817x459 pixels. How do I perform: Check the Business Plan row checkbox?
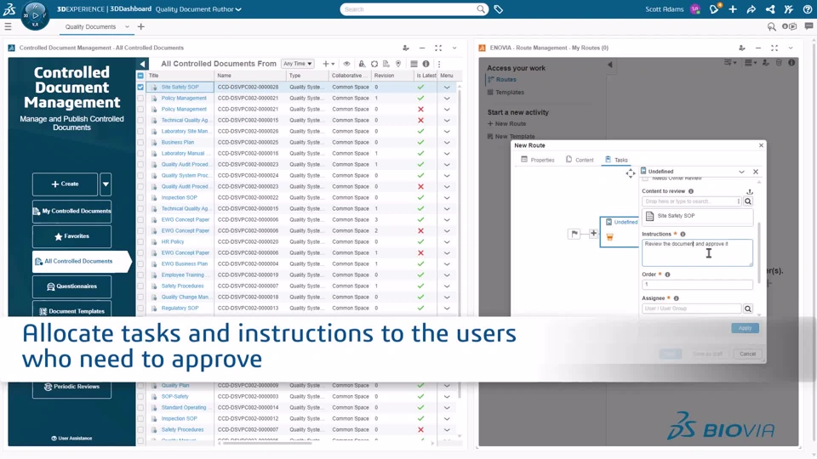[x=140, y=142]
